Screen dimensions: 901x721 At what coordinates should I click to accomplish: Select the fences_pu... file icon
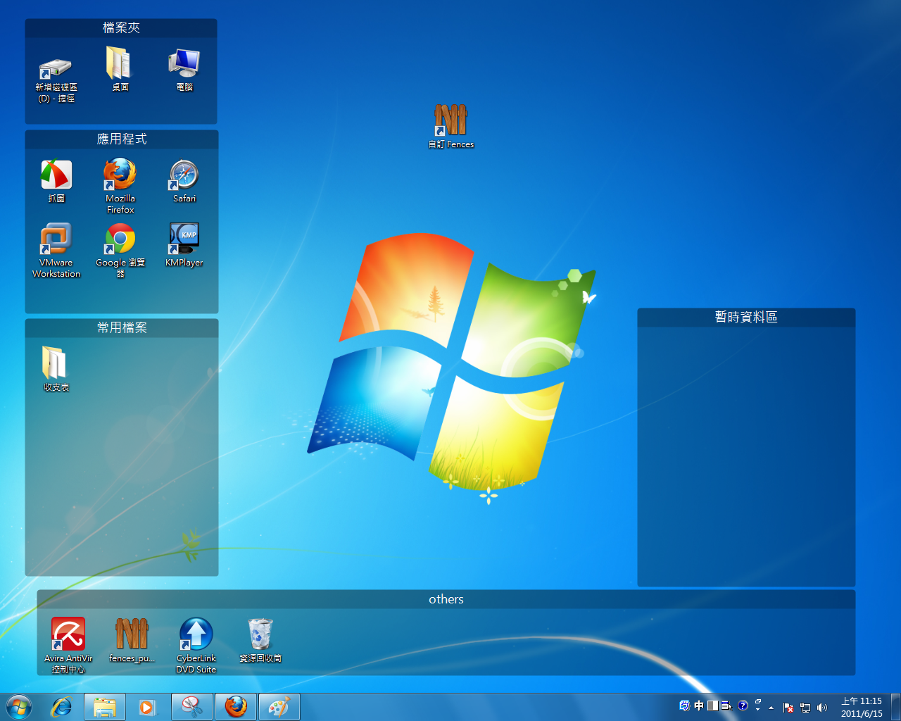point(132,640)
